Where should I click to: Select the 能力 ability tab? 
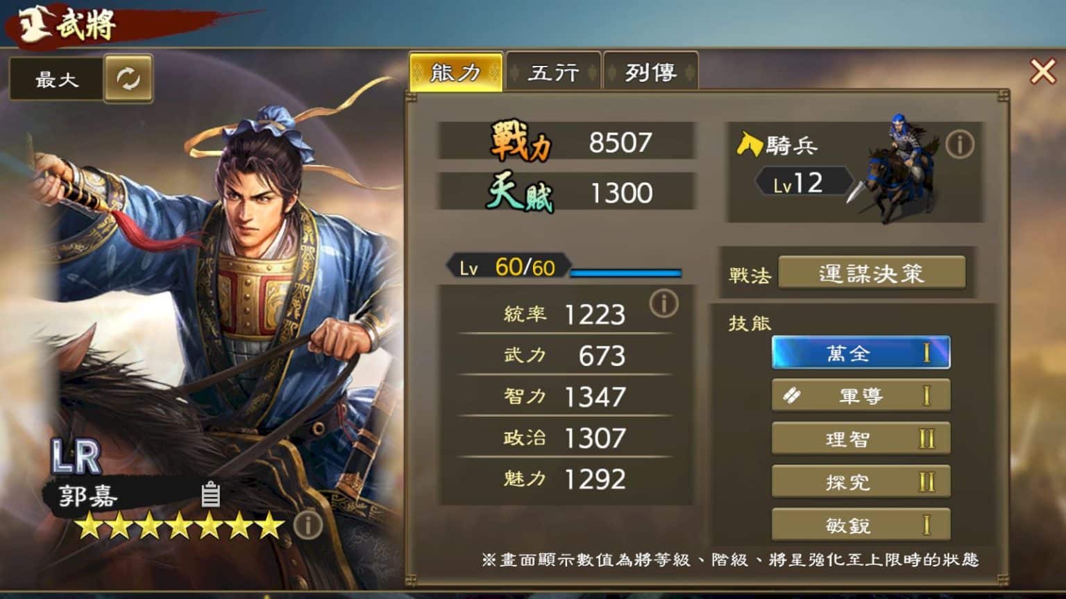tap(456, 71)
